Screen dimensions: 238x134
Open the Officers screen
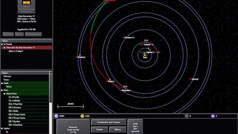(118, 130)
